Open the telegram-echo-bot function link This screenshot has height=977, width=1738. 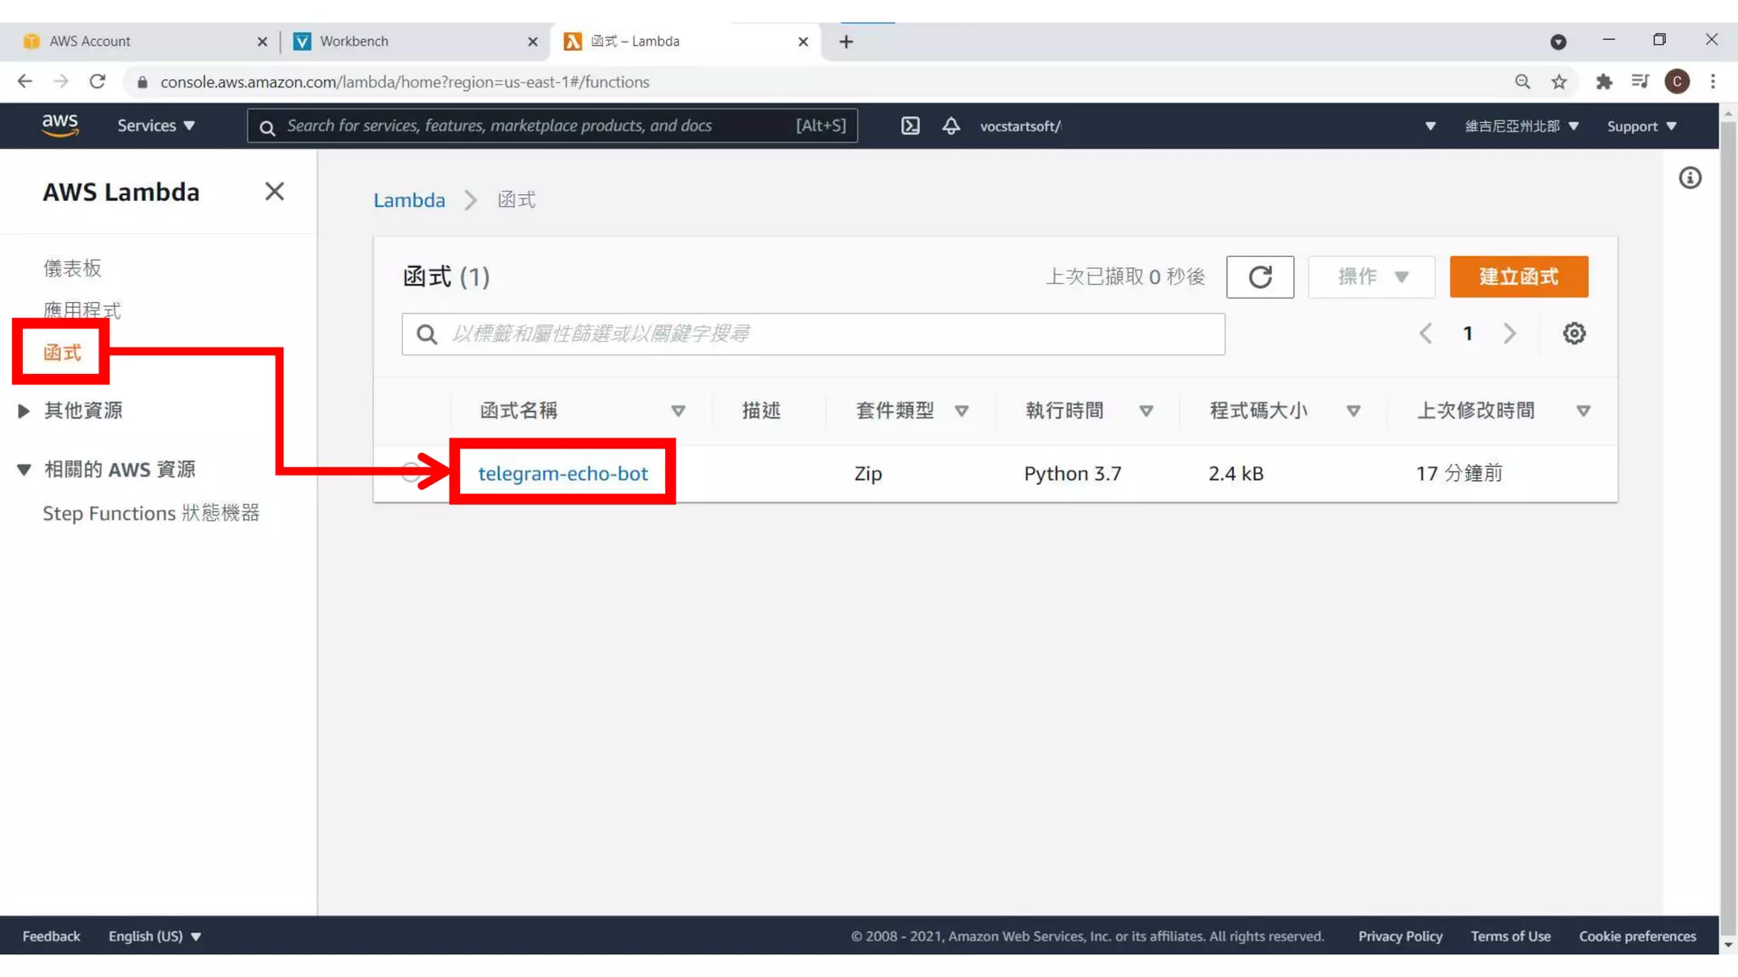[x=563, y=473]
